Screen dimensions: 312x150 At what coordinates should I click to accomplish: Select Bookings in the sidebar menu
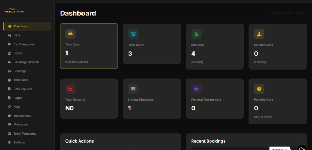pos(27,71)
